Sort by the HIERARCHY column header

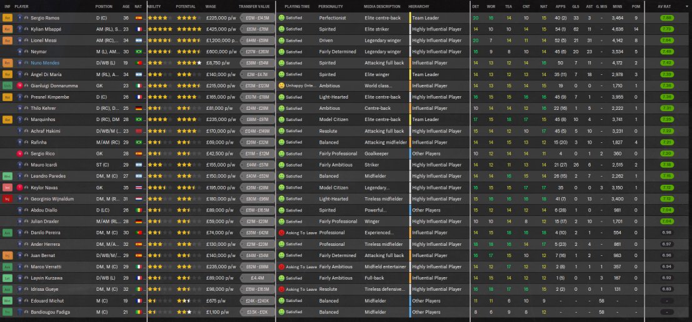click(x=419, y=7)
